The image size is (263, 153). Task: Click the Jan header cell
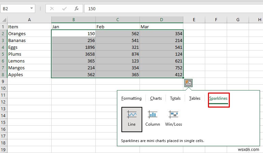pos(74,27)
